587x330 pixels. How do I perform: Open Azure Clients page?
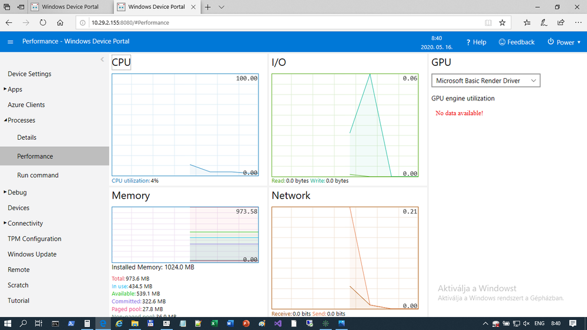26,105
